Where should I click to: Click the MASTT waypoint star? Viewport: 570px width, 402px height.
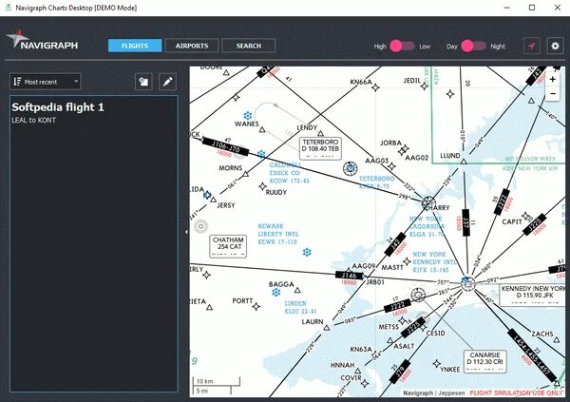[x=407, y=261]
